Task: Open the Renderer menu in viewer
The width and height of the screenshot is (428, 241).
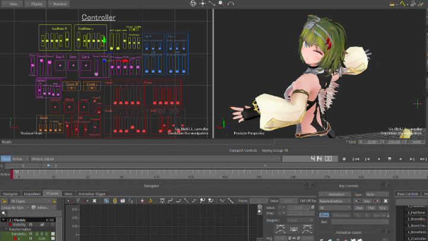Action: (x=58, y=4)
